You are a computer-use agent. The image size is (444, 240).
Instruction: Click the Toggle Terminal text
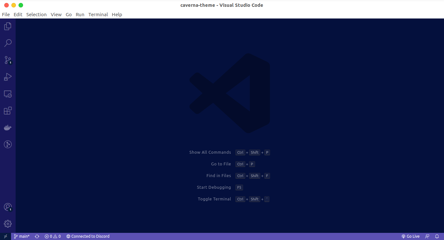pos(215,199)
